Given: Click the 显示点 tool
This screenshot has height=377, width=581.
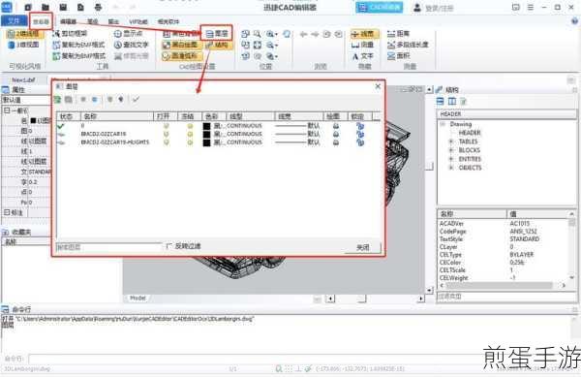Looking at the screenshot, I should pyautogui.click(x=128, y=34).
